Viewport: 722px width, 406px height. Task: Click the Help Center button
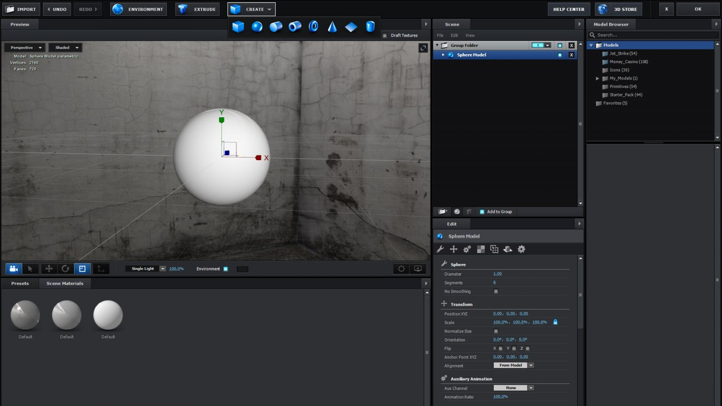[x=569, y=9]
